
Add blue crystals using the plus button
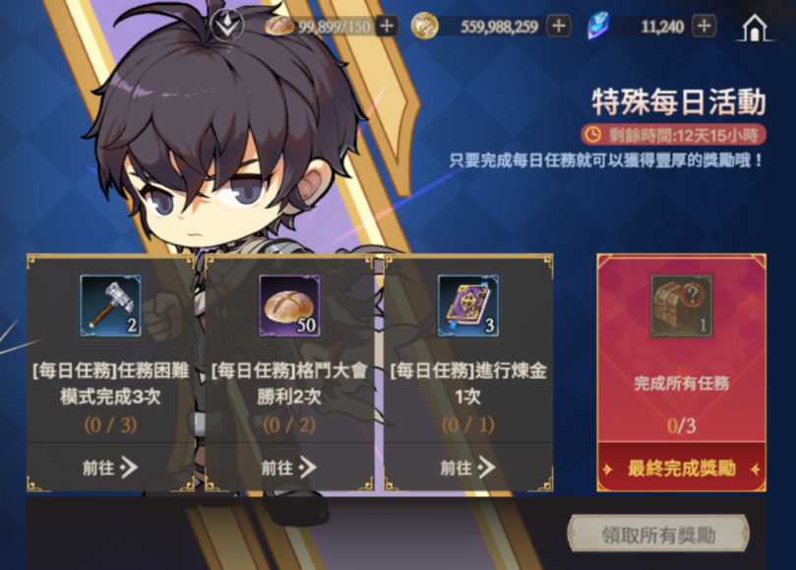pos(704,27)
